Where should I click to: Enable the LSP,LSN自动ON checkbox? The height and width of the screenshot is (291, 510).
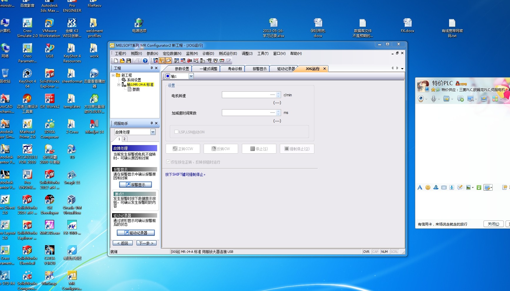point(176,132)
